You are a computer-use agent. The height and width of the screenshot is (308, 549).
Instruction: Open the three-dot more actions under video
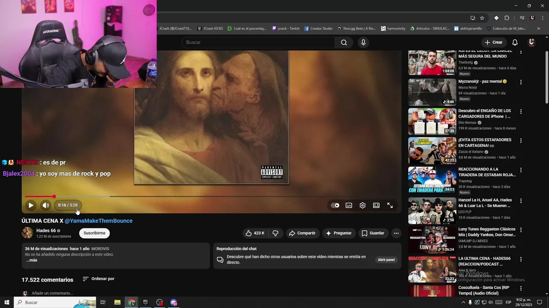[396, 233]
